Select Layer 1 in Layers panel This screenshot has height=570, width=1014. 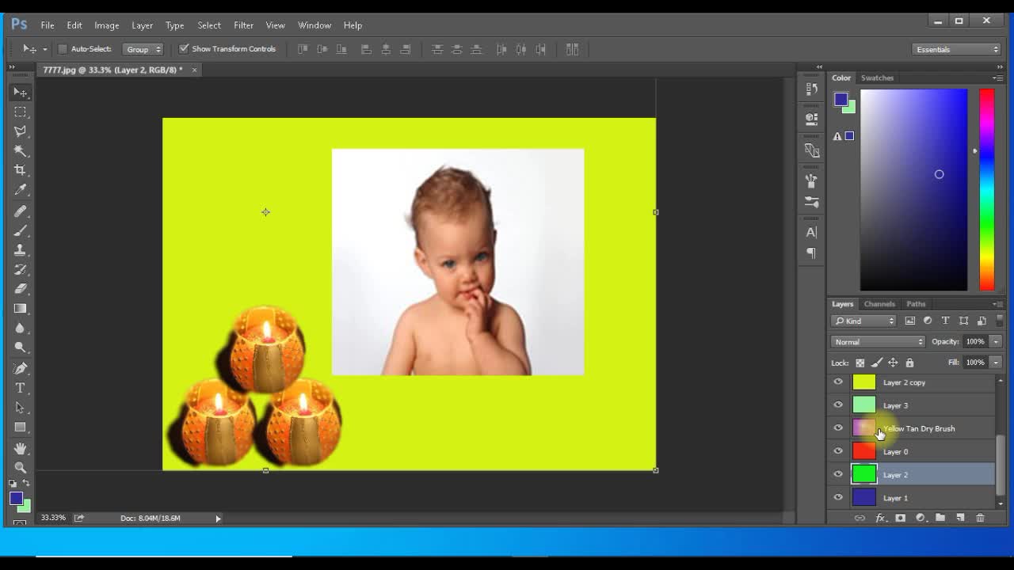click(x=895, y=498)
